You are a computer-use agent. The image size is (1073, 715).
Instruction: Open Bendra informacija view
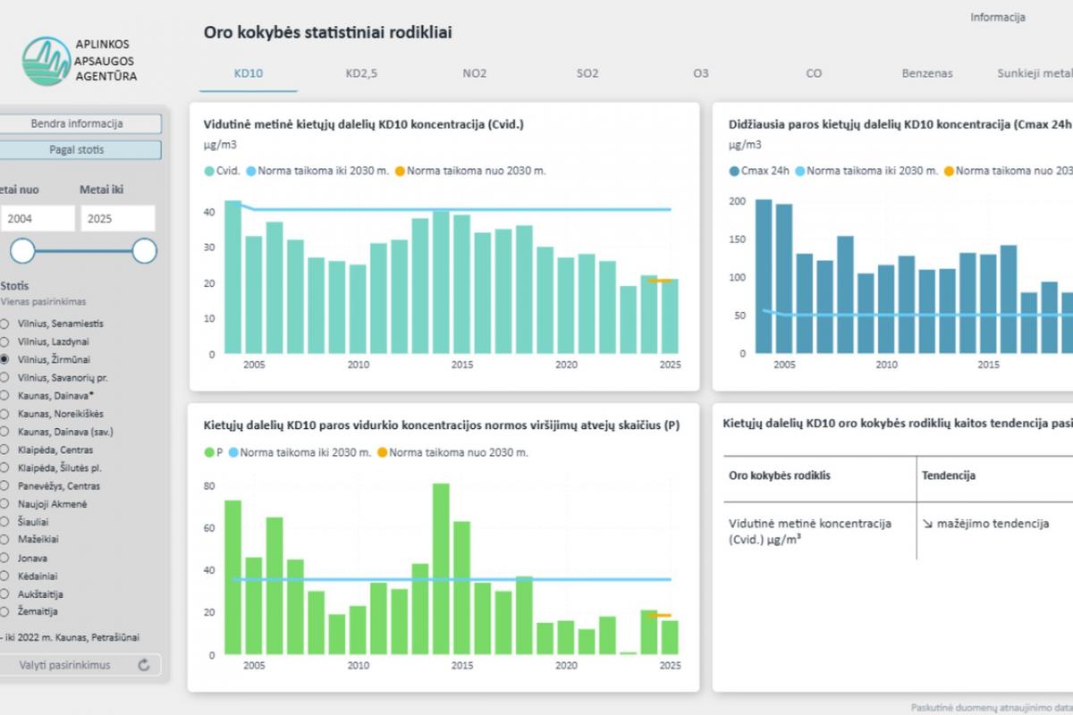78,123
